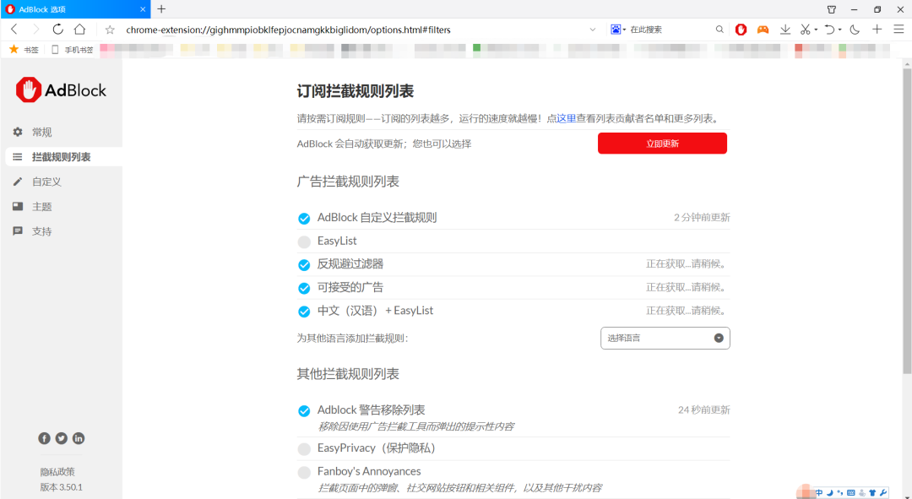The image size is (912, 499).
Task: Open the browser skin shirt icon in title bar
Action: point(832,9)
